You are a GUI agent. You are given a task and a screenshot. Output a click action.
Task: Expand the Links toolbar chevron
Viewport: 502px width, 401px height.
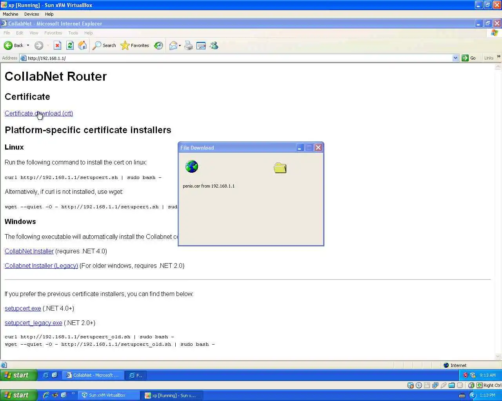498,57
